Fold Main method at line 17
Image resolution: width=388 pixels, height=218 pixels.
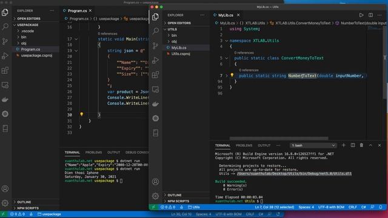(76, 39)
